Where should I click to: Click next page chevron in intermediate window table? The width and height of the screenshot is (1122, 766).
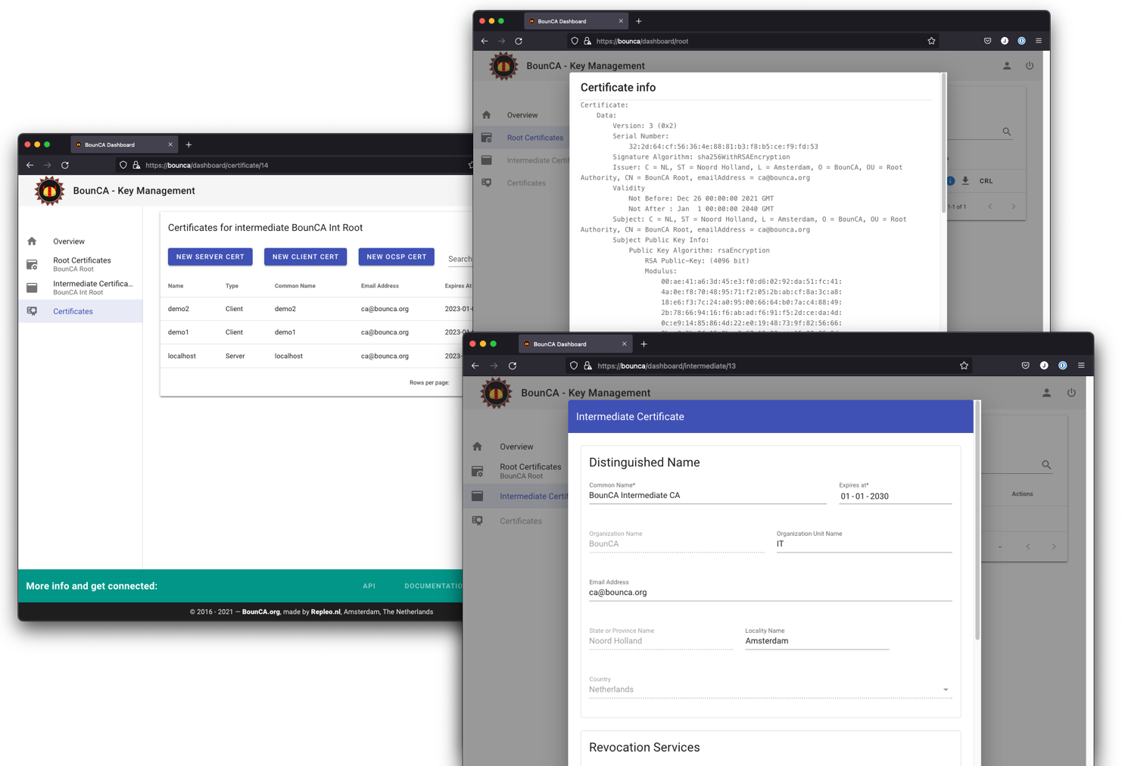1053,546
